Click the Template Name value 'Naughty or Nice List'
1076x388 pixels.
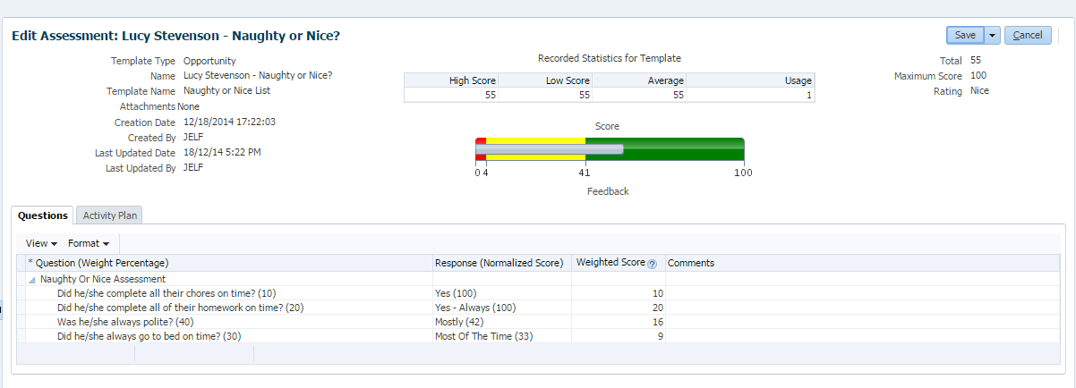coord(227,90)
